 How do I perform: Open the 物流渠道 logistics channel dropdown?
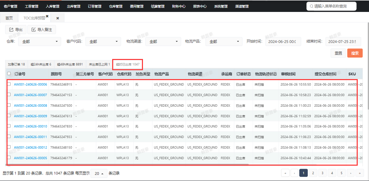coord(163,42)
